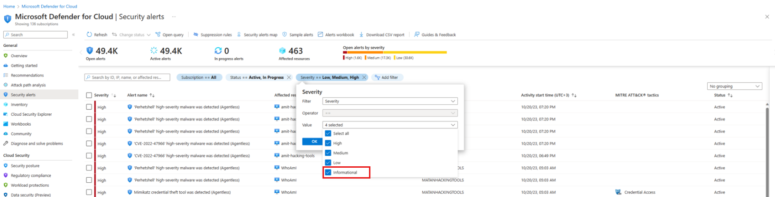Click the Workload protections icon

coord(6,185)
